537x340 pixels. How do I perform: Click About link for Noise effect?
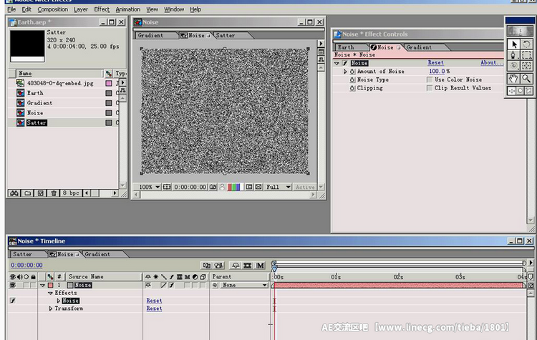point(492,63)
